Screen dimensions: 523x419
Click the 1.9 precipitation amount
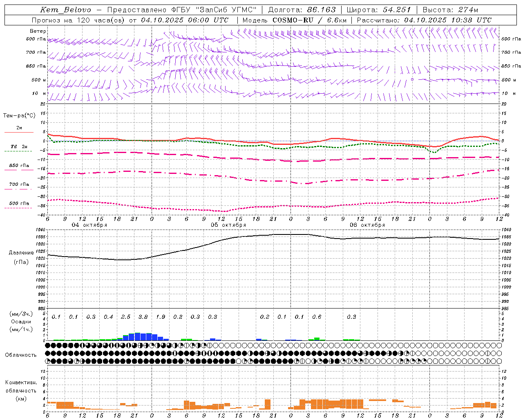point(161,317)
